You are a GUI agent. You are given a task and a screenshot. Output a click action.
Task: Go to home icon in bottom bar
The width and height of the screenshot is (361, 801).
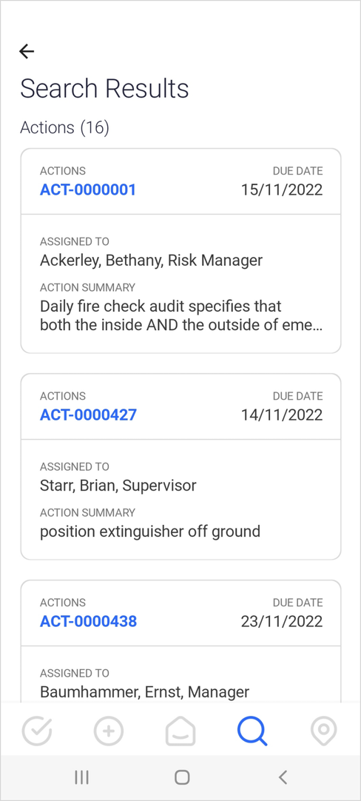tap(180, 731)
